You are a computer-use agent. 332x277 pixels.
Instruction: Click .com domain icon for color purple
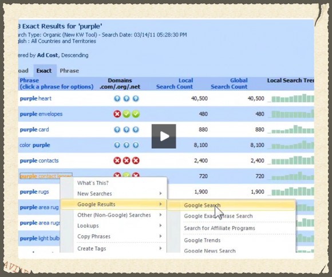click(x=117, y=145)
